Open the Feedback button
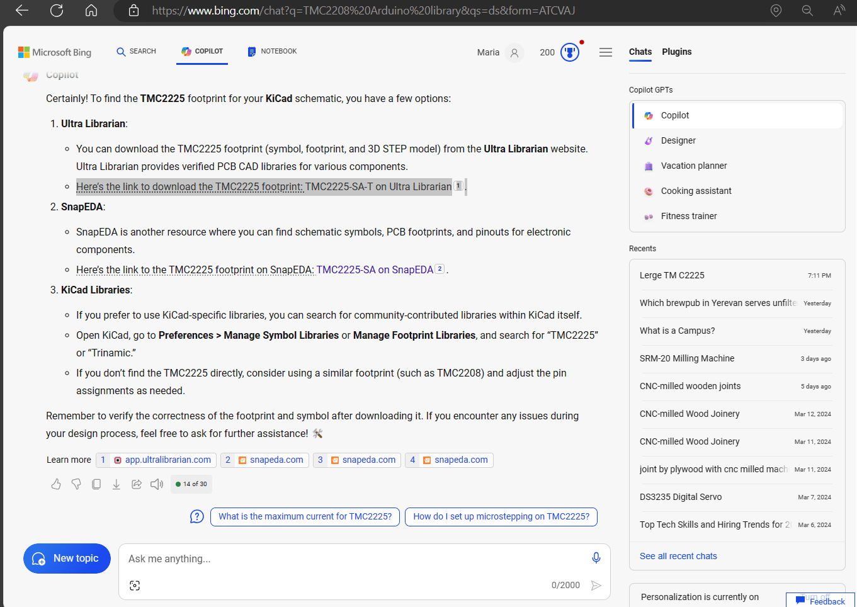857x607 pixels. click(x=820, y=601)
